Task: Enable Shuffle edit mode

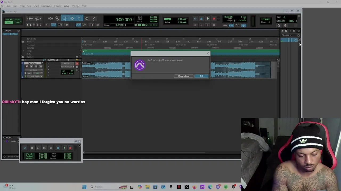Action: [9, 20]
